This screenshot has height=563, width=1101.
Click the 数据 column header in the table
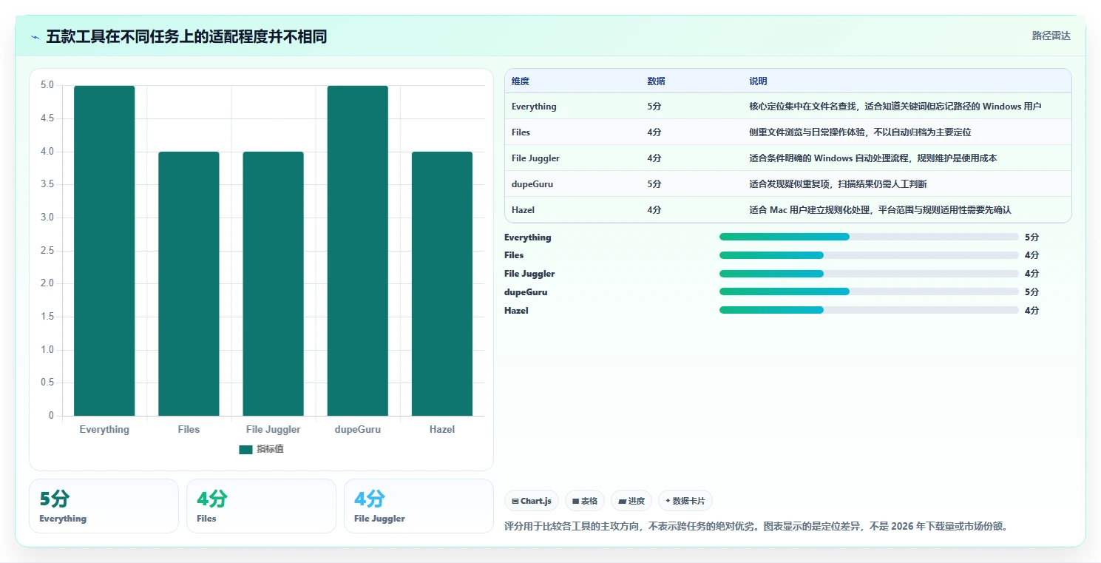656,81
